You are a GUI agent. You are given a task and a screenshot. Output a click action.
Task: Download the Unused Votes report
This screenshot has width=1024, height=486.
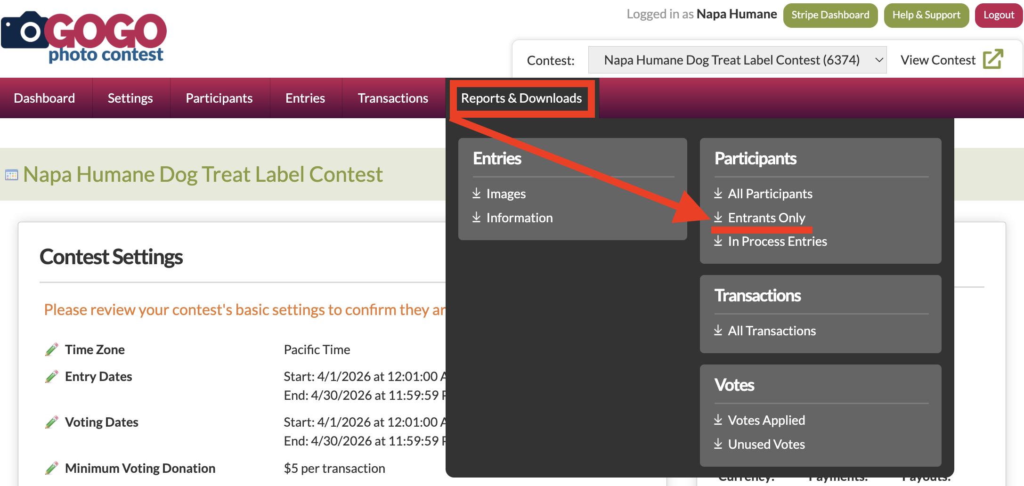coord(766,444)
